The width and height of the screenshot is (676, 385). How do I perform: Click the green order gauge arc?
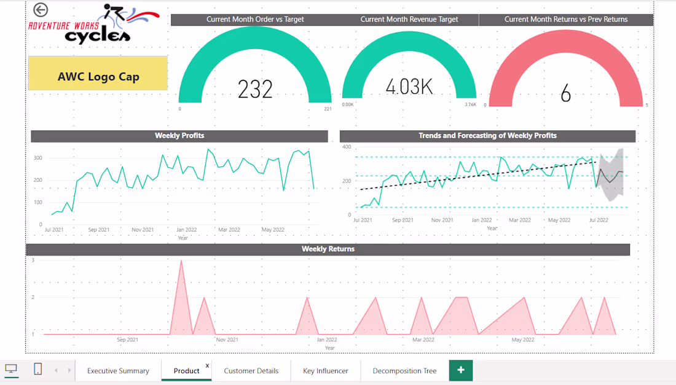pos(255,38)
